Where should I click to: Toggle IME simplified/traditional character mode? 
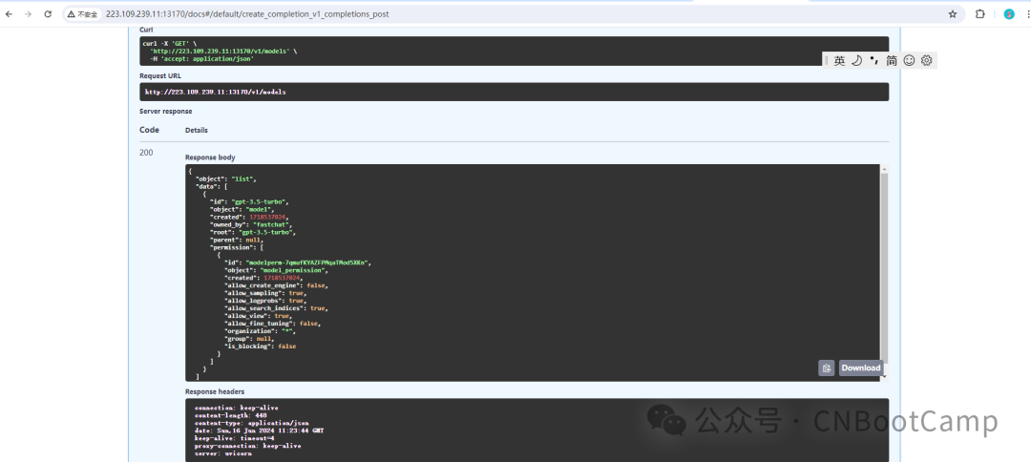click(x=892, y=60)
